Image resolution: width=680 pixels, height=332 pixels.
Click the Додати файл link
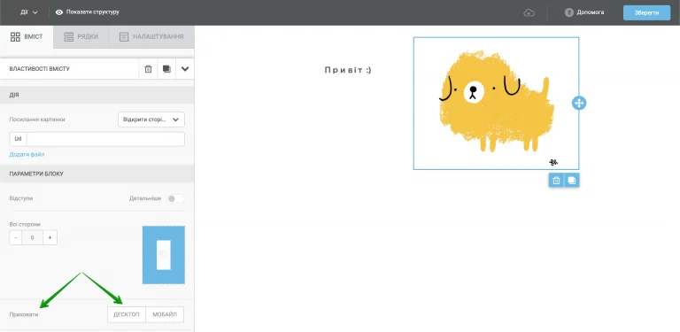pyautogui.click(x=27, y=154)
